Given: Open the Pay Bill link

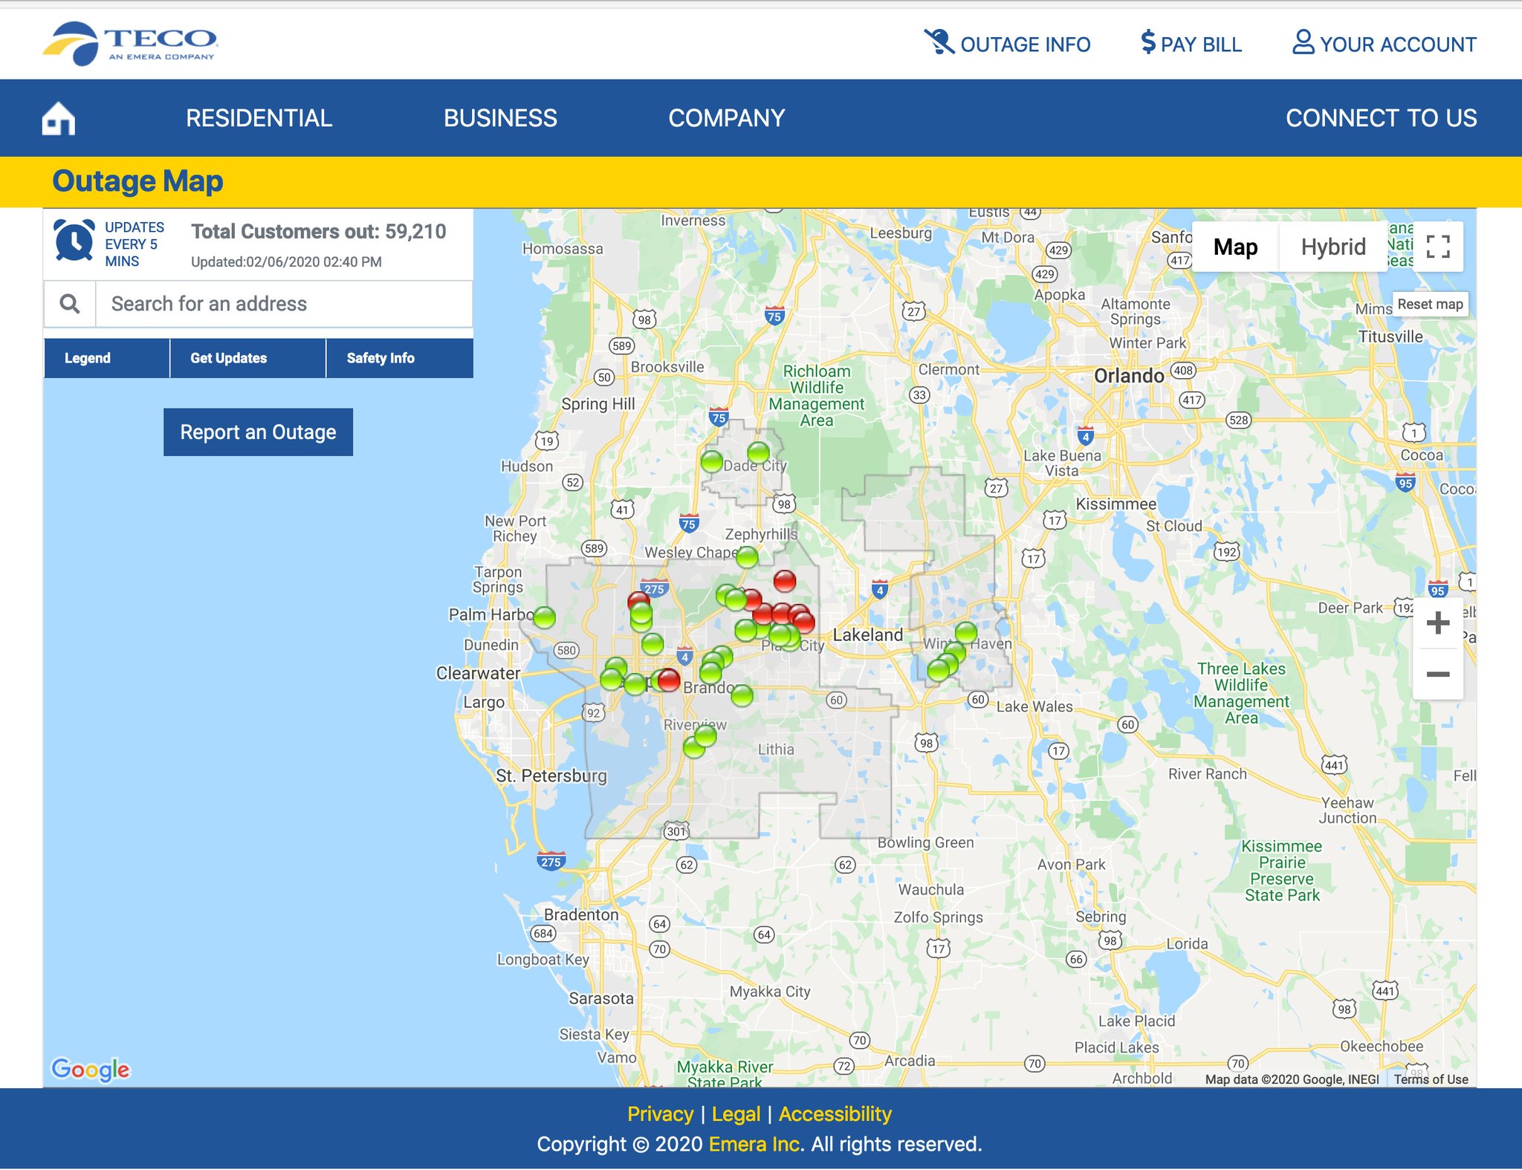Looking at the screenshot, I should (1191, 44).
